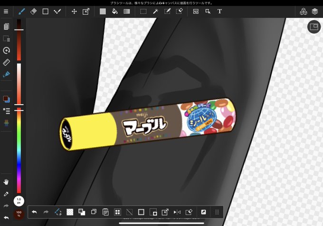Open the Layers panel

[315, 11]
